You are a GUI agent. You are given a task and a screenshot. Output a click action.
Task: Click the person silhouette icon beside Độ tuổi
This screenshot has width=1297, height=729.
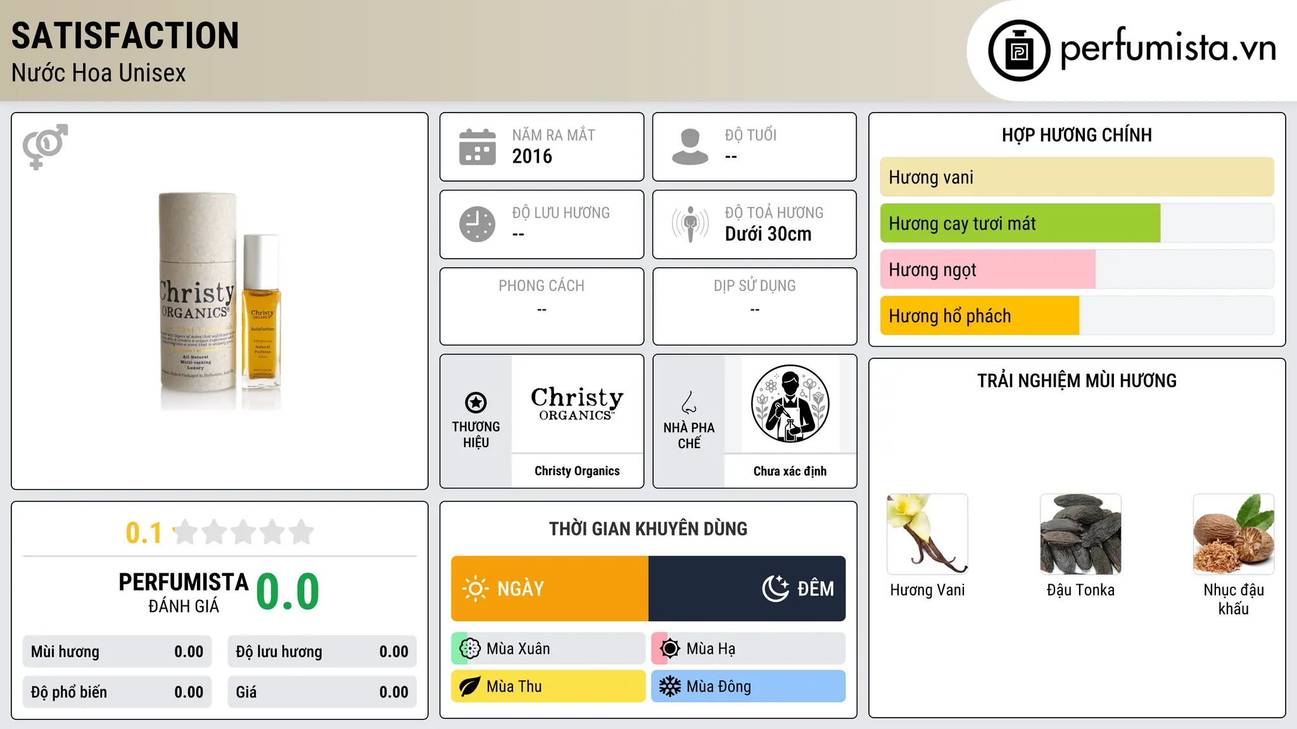690,147
